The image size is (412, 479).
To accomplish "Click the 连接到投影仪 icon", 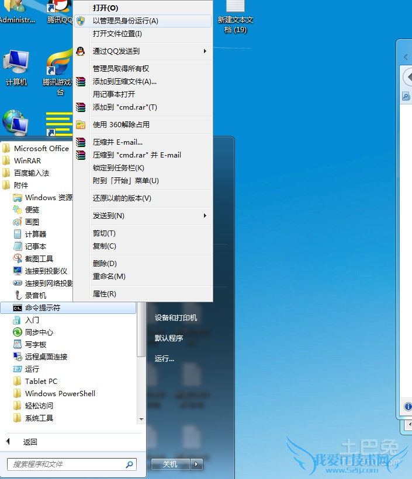I will [x=18, y=271].
